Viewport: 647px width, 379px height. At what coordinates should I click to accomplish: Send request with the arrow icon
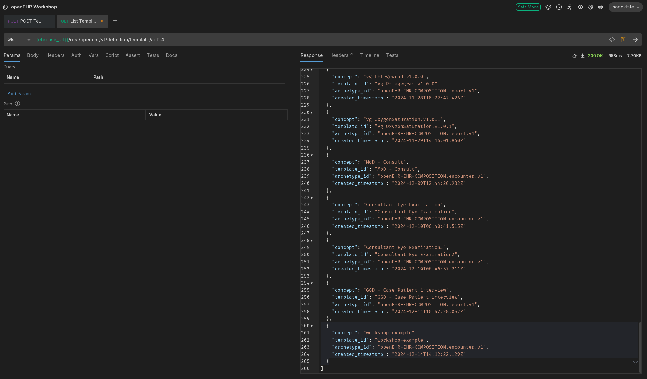coord(635,40)
